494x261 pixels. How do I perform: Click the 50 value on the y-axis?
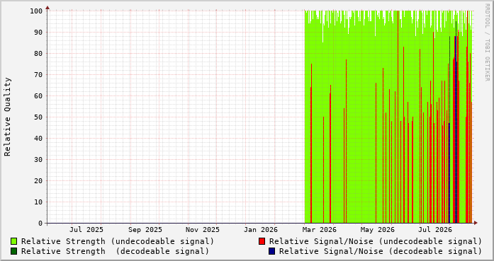pos(38,117)
